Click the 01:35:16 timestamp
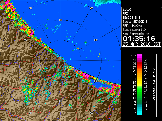Screen dimensions: 162x121 139,39
